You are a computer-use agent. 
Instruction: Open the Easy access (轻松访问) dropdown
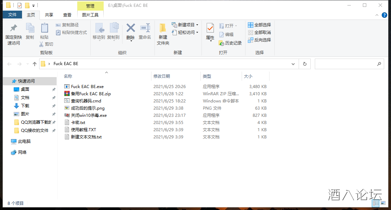(185, 32)
